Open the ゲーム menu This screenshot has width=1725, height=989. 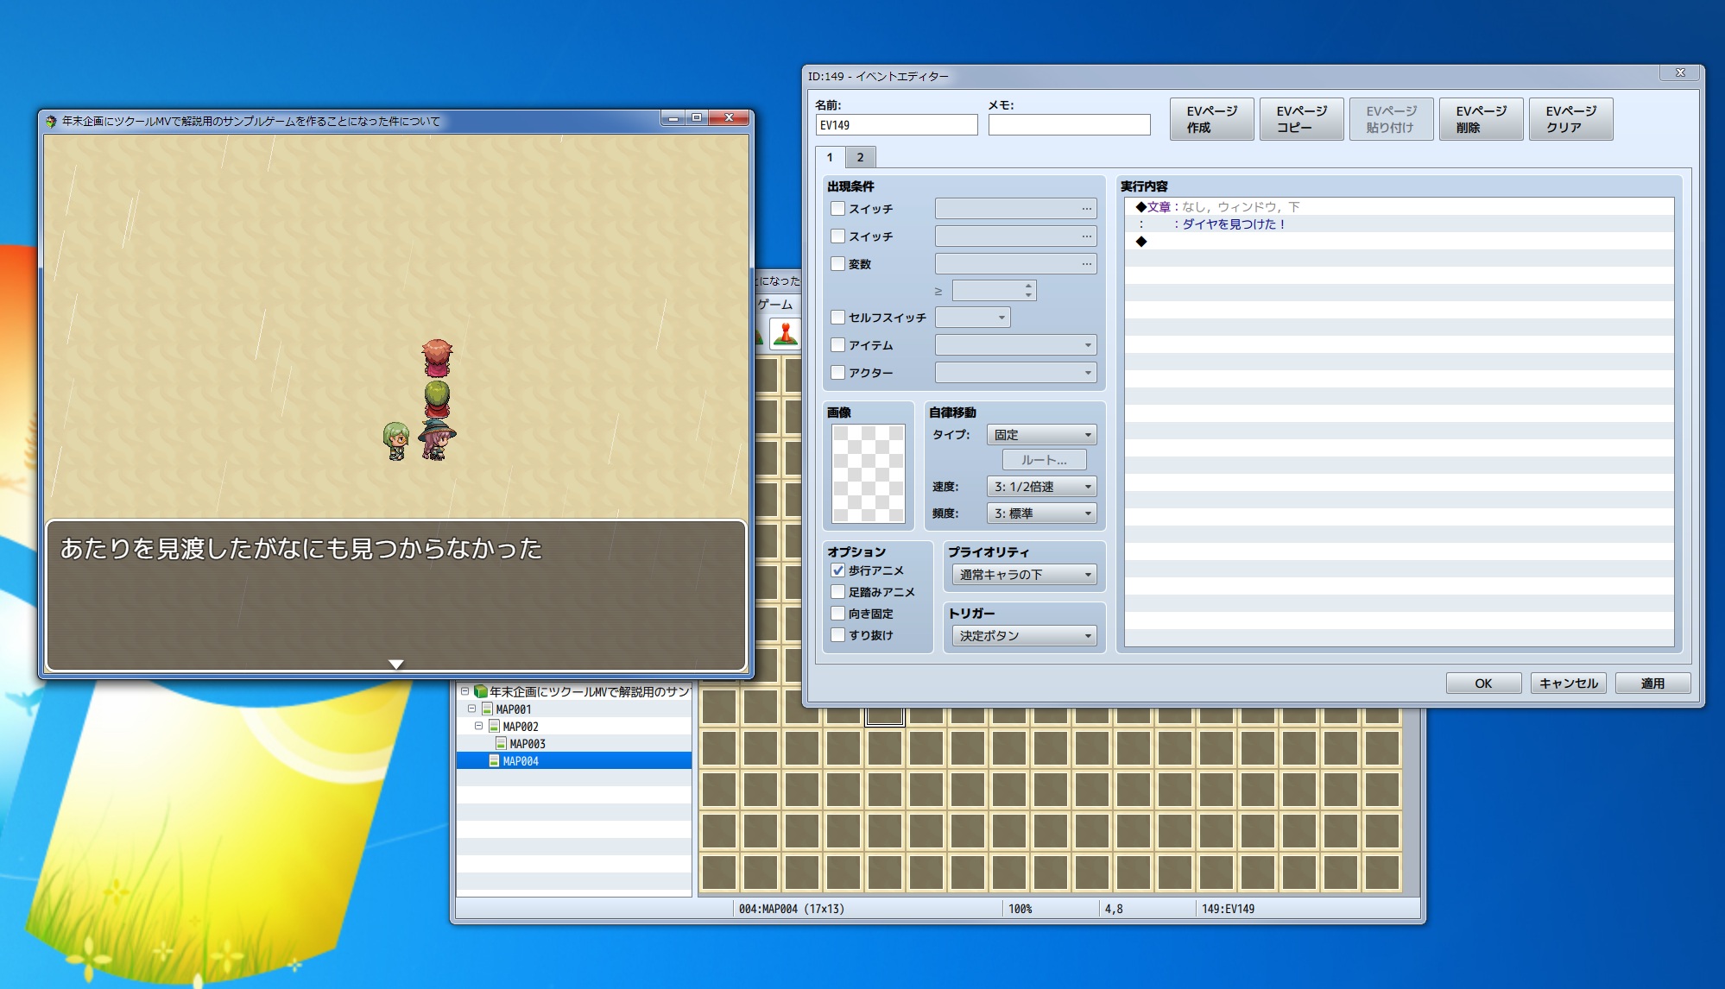774,305
